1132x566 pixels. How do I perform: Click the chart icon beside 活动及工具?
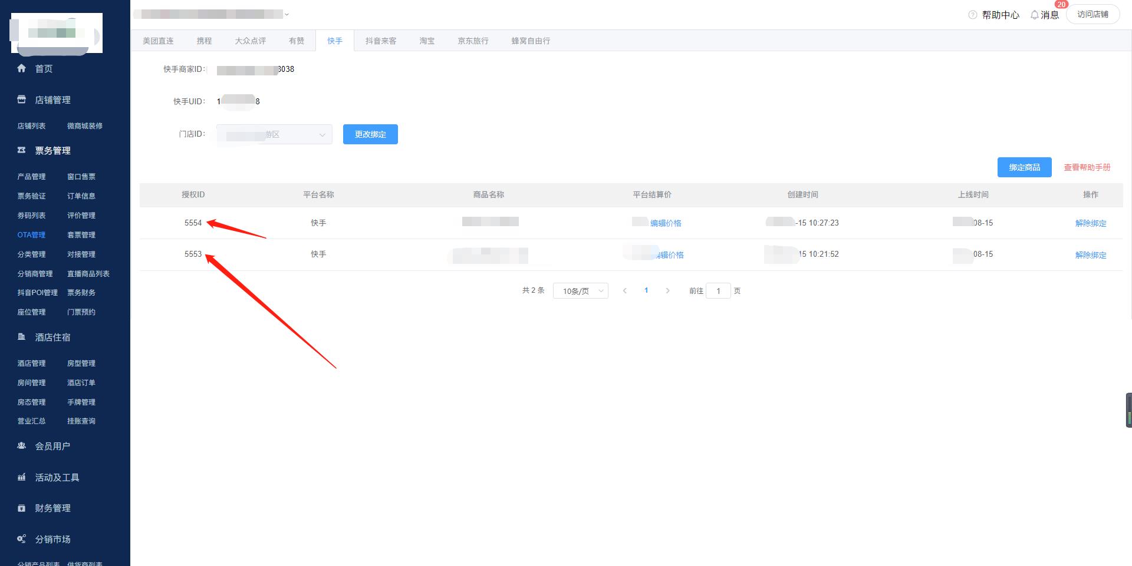[x=22, y=477]
